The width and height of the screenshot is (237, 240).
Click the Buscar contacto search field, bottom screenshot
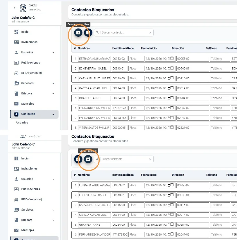point(124,159)
